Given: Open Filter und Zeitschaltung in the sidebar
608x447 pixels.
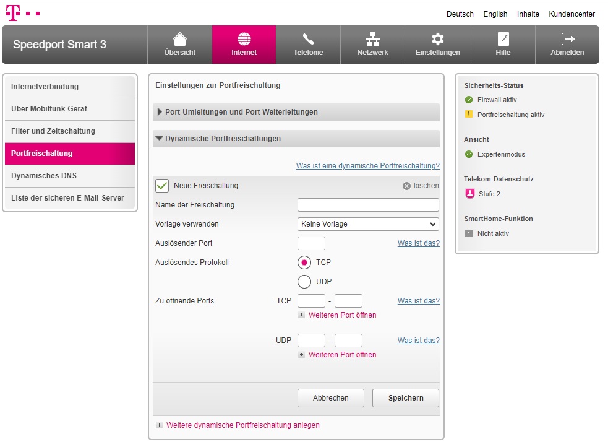Looking at the screenshot, I should coord(70,131).
